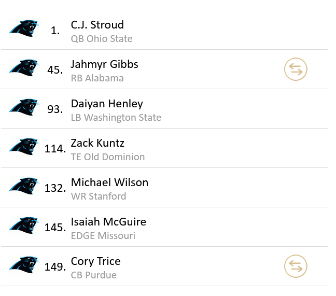Click Michael Wilson player name
336x296 pixels.
point(109,182)
